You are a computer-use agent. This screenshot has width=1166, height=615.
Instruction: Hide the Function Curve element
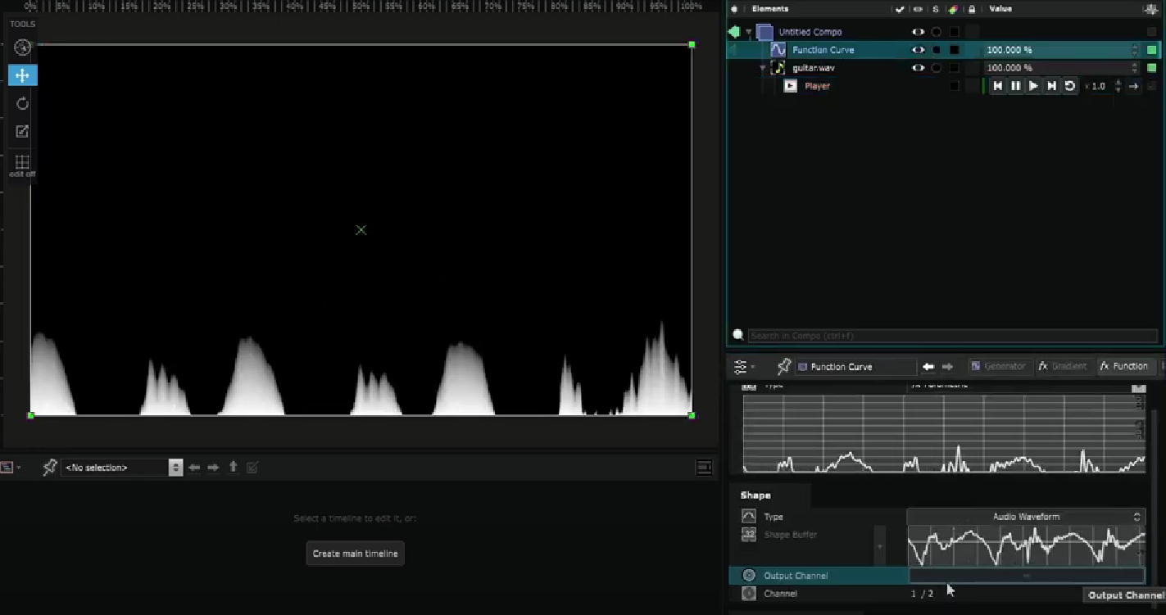point(918,50)
